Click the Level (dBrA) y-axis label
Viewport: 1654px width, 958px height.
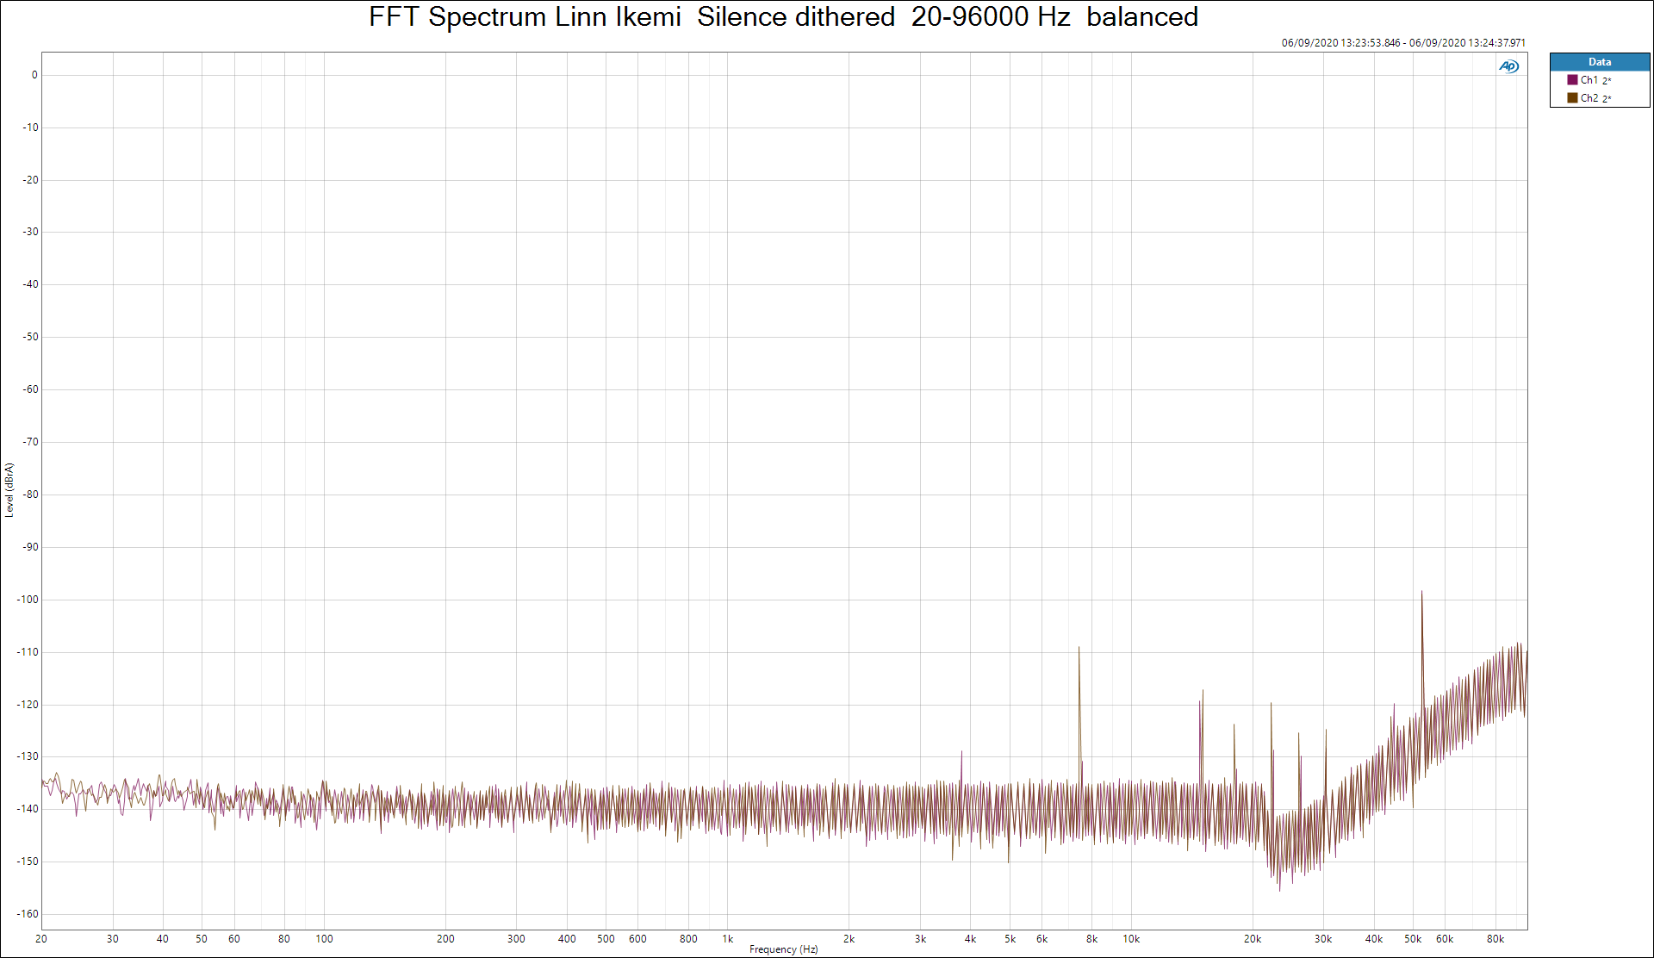coord(9,490)
